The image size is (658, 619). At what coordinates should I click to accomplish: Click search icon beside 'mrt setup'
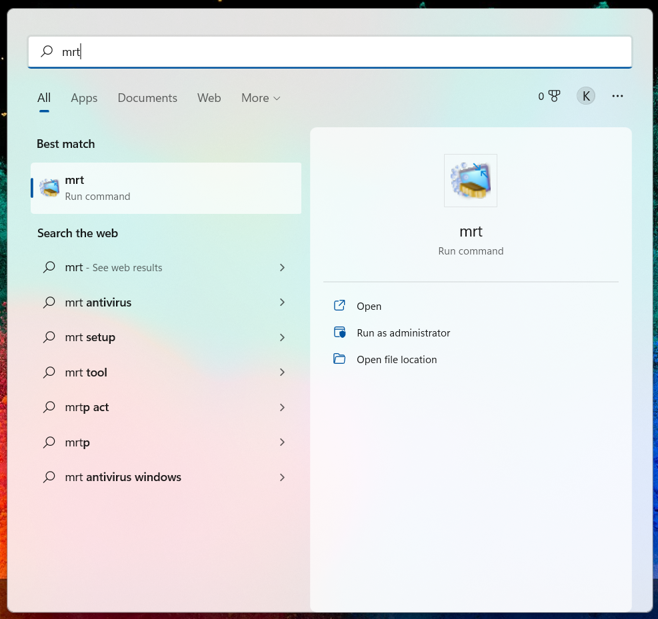pos(49,336)
